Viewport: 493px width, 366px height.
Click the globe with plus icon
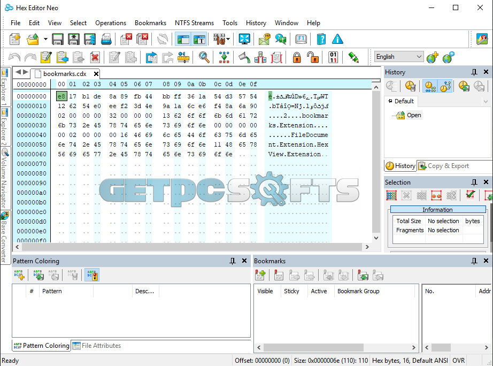point(433,57)
